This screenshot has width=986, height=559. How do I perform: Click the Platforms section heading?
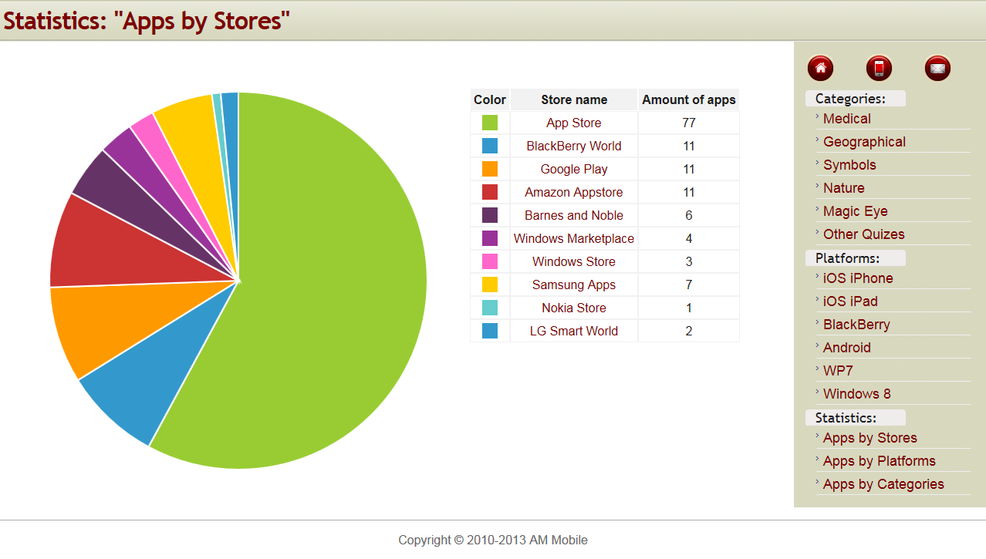(x=847, y=258)
